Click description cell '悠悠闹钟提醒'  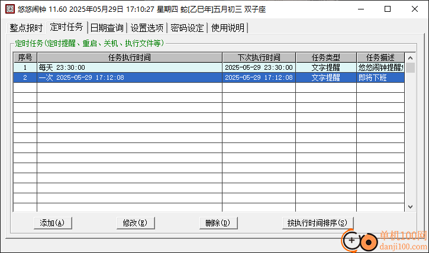tap(380, 67)
